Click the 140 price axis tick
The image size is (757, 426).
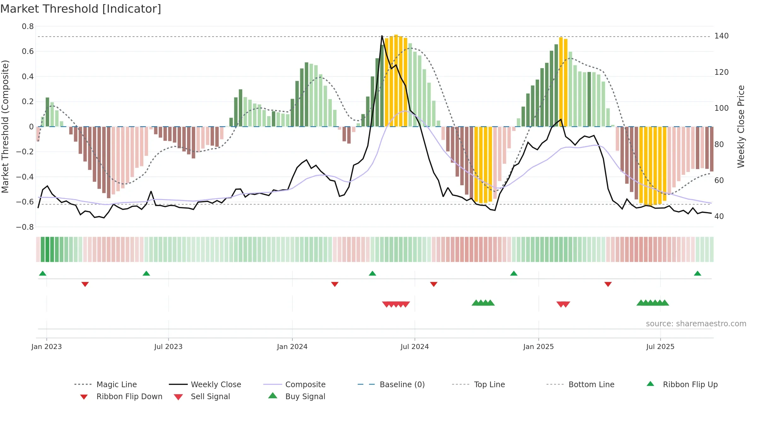pyautogui.click(x=722, y=36)
